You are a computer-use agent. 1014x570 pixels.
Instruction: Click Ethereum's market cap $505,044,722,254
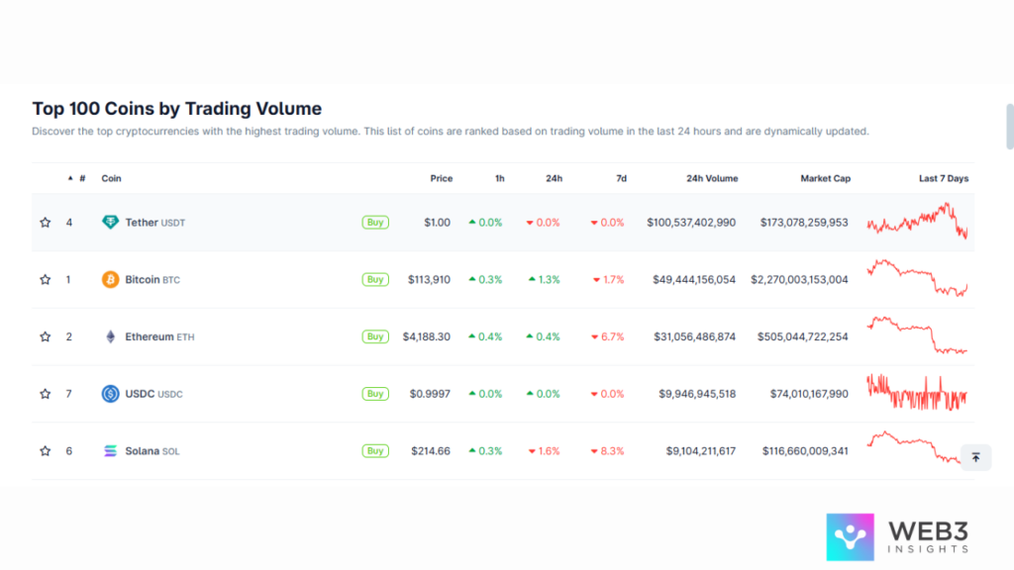point(802,336)
